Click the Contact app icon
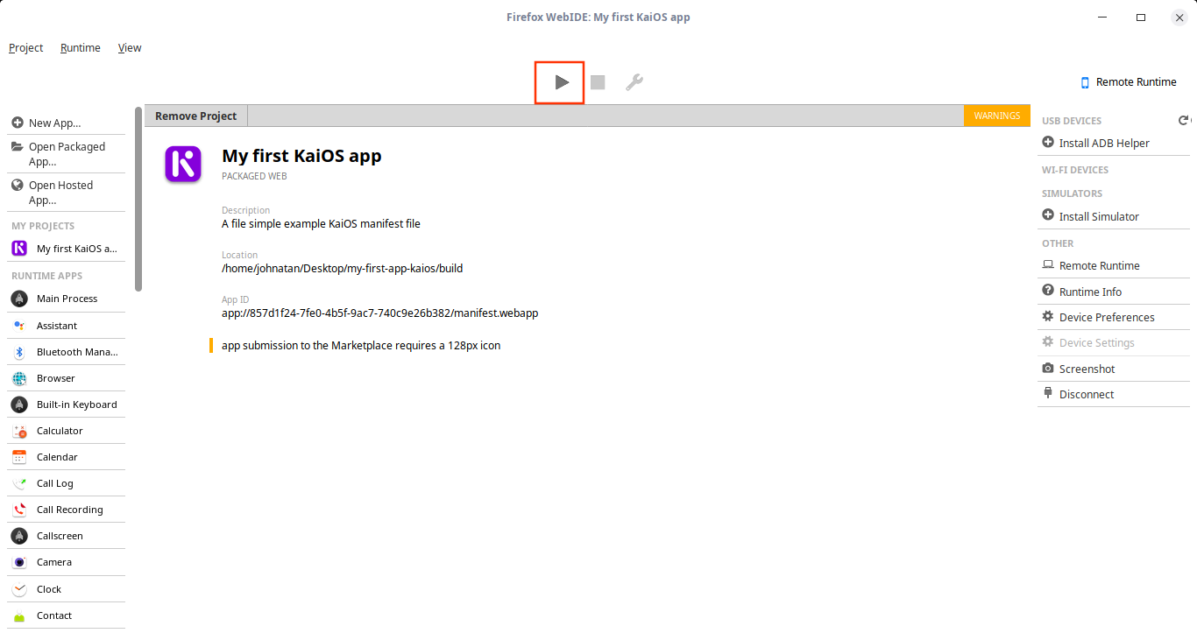 pos(19,615)
